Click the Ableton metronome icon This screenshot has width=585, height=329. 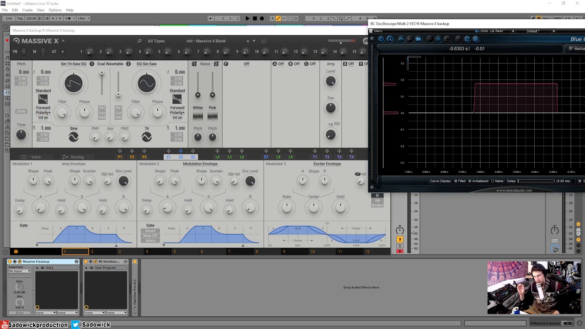point(68,18)
